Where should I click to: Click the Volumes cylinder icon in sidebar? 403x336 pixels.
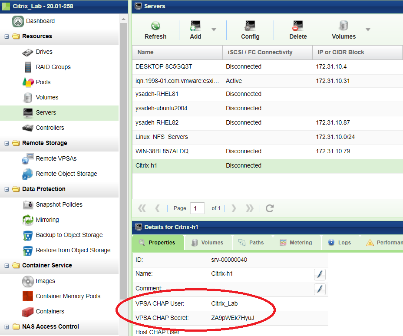28,98
